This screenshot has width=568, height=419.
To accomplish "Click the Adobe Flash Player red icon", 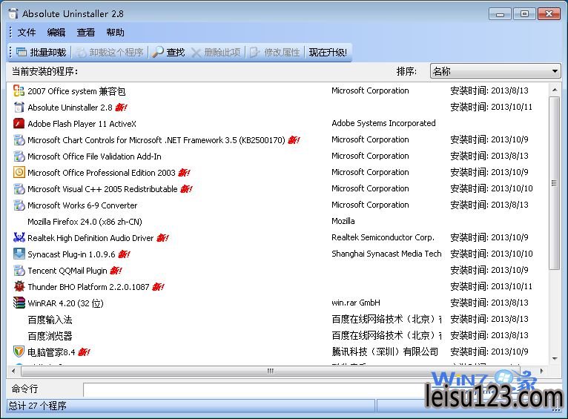I will 19,124.
